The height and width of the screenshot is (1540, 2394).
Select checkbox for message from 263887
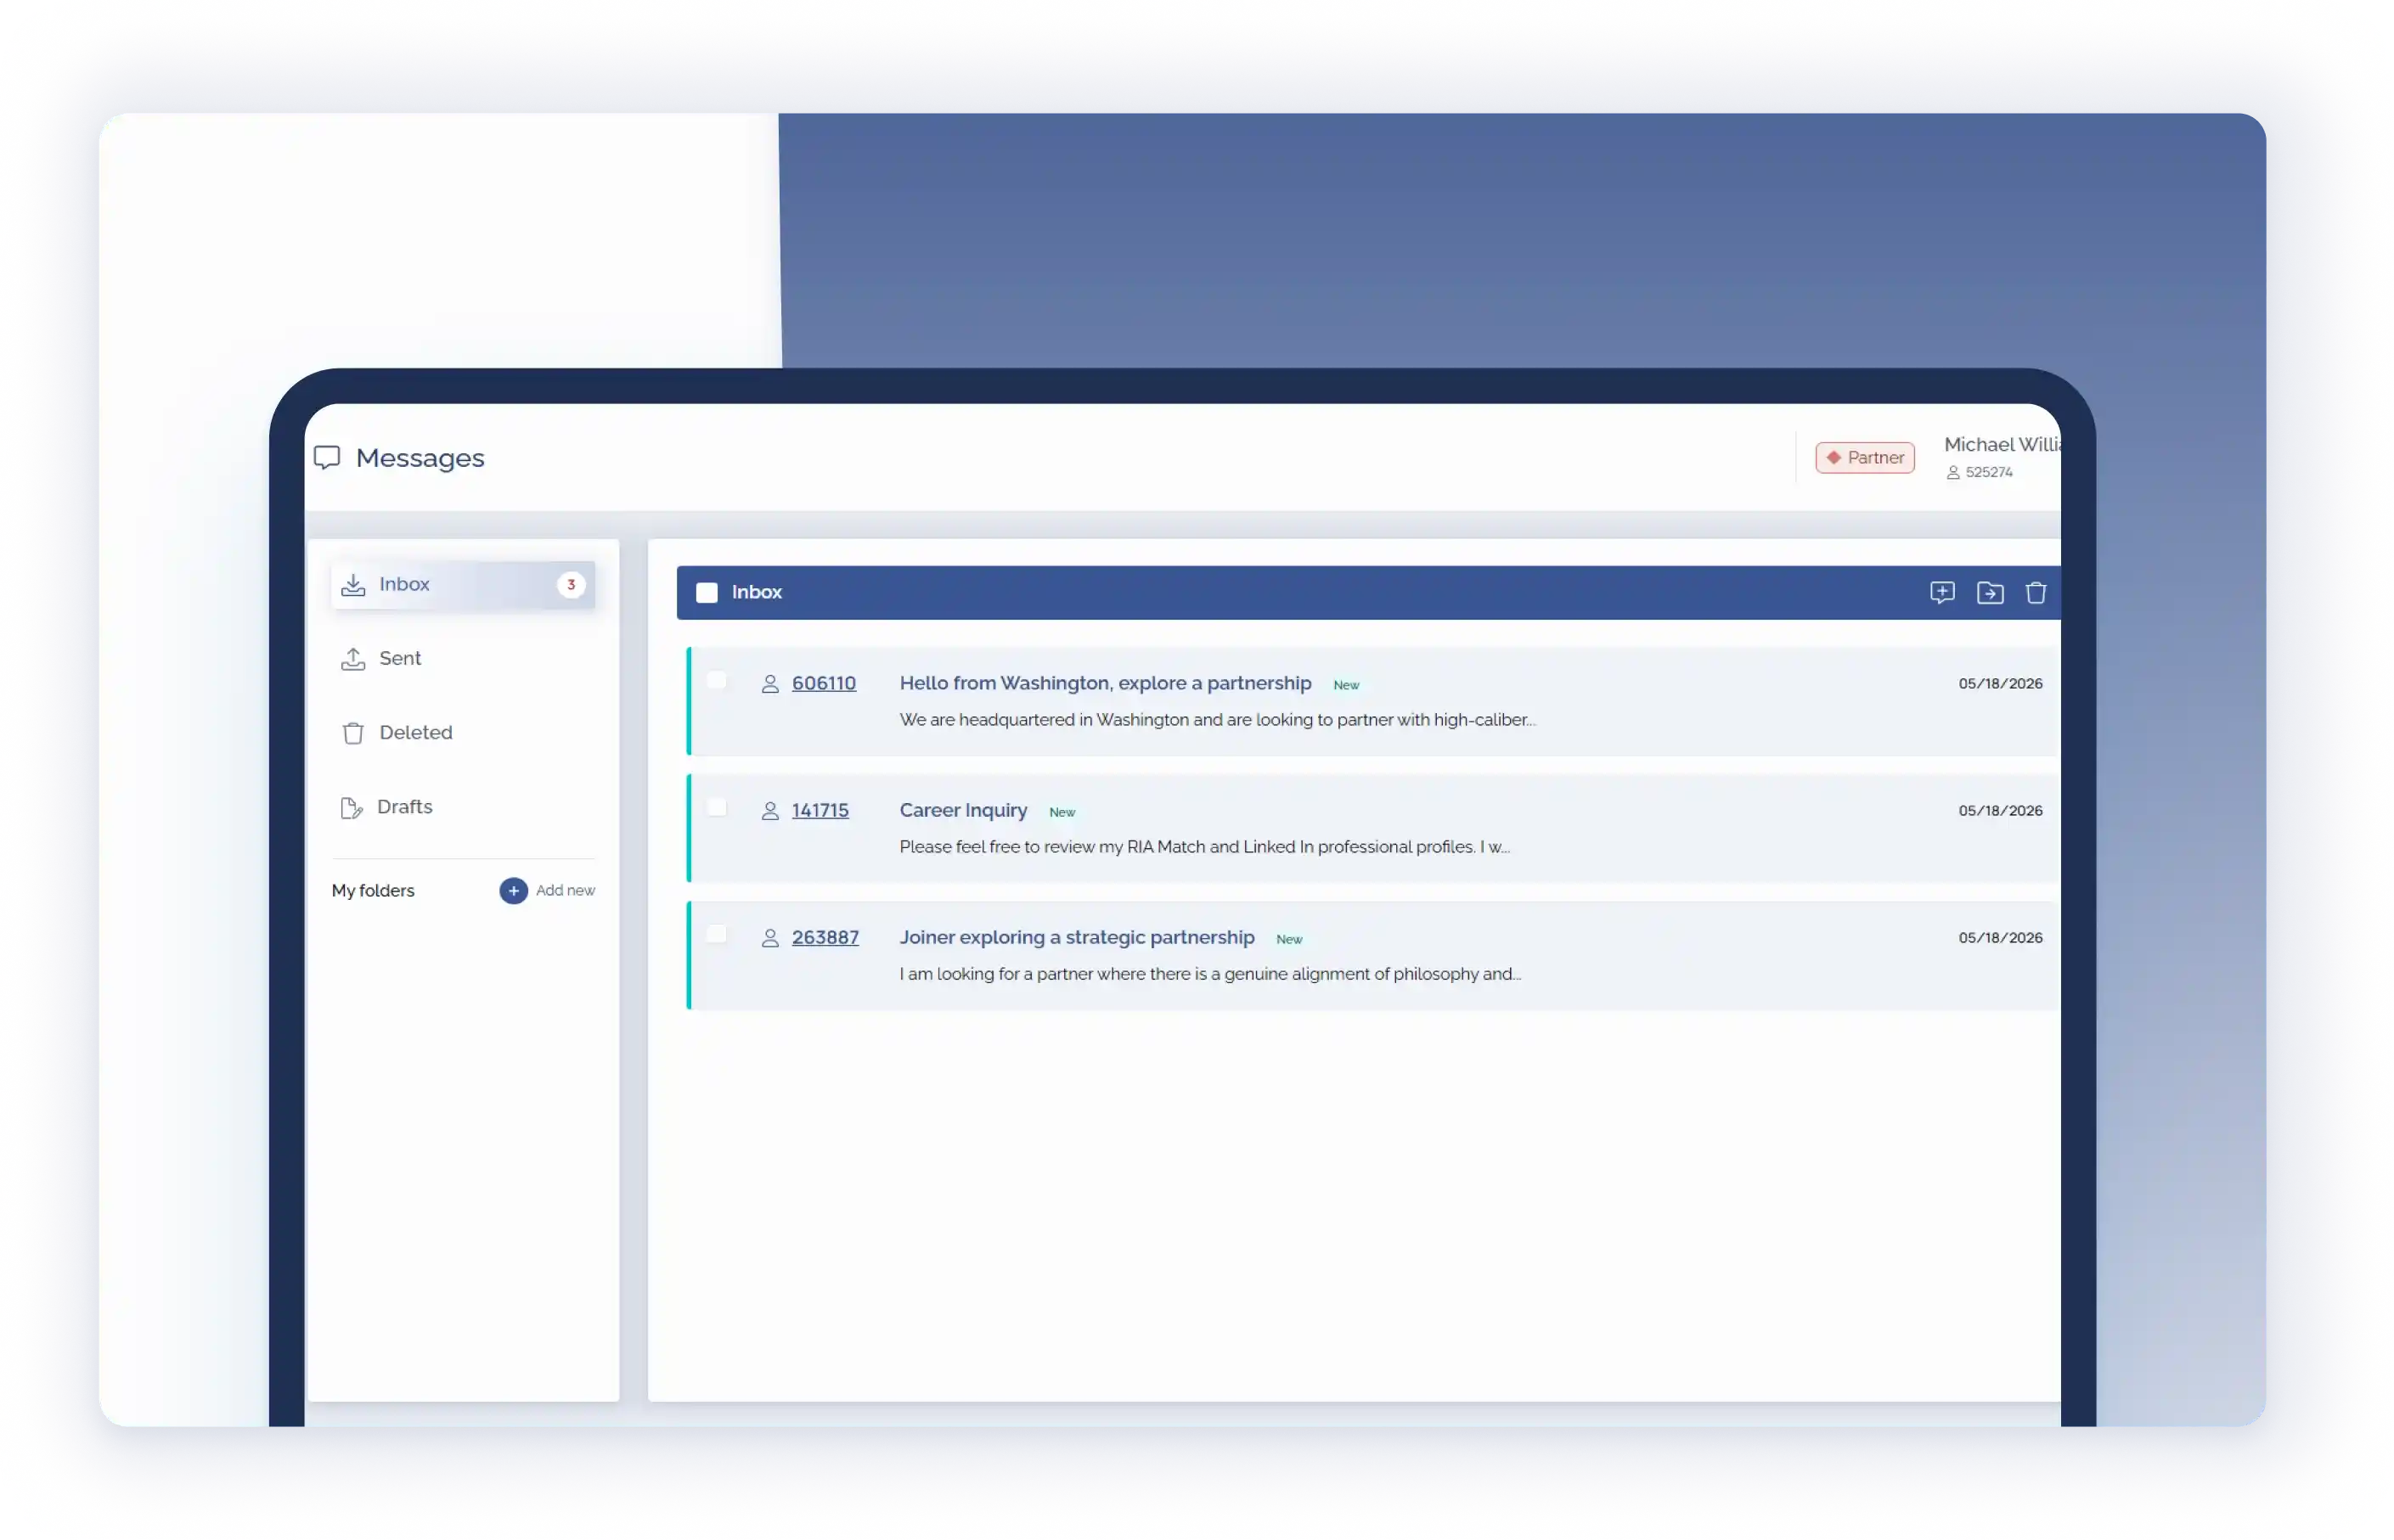716,935
